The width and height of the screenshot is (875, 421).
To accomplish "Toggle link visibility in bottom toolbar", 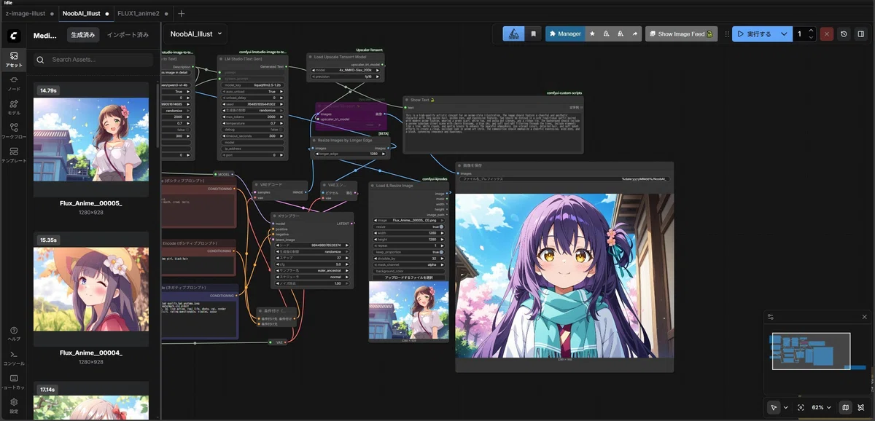I will pos(861,408).
